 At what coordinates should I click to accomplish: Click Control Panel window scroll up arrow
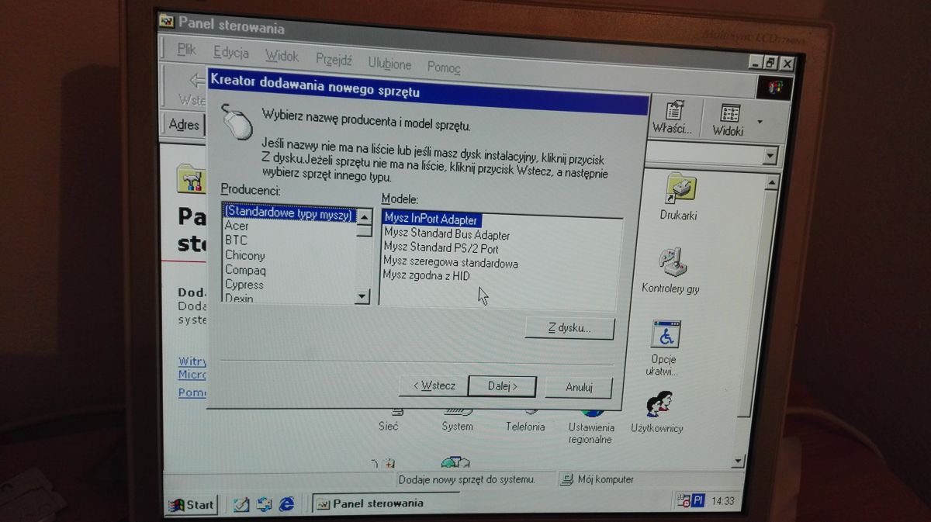[771, 183]
